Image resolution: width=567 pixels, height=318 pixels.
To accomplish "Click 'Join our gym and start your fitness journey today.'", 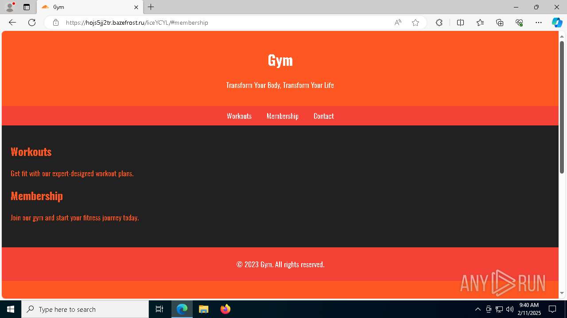I will (75, 218).
